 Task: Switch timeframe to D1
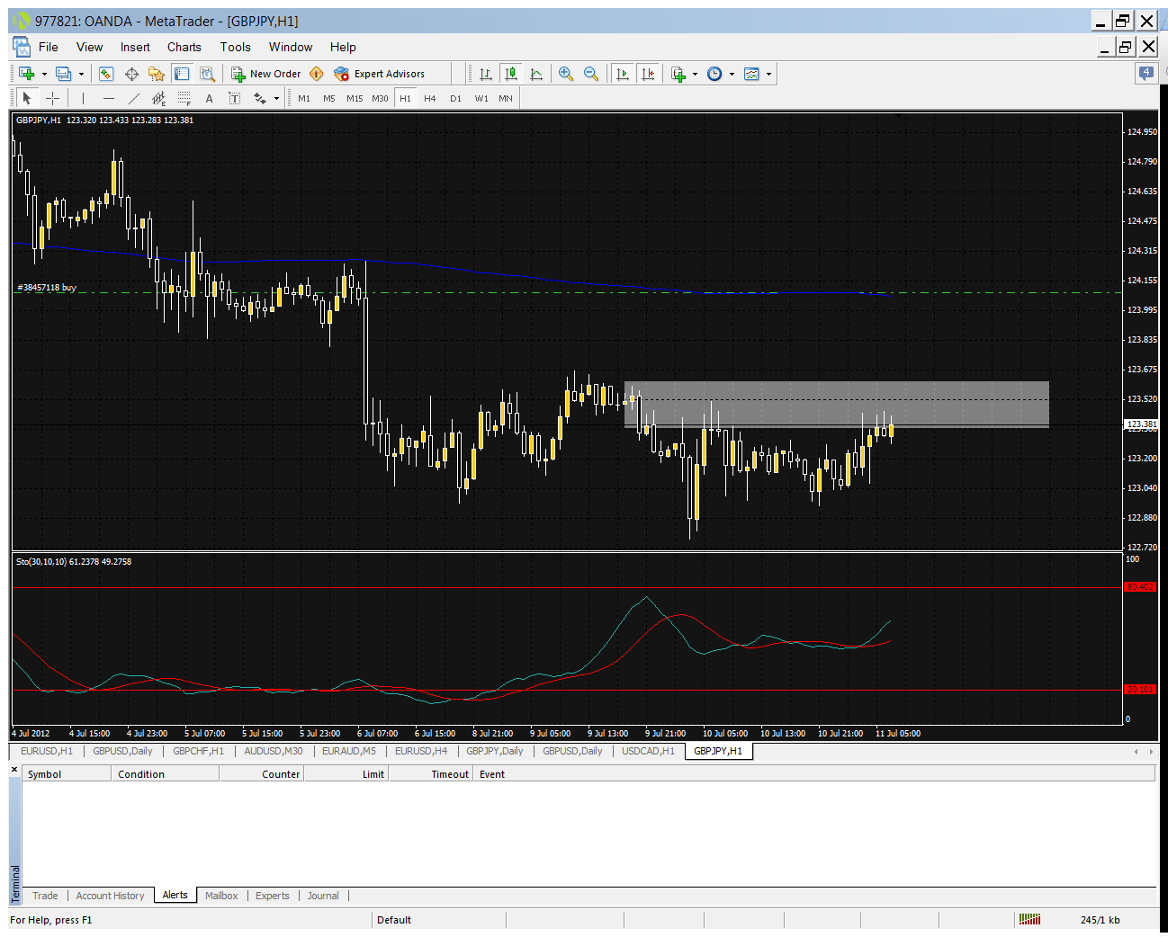tap(455, 98)
